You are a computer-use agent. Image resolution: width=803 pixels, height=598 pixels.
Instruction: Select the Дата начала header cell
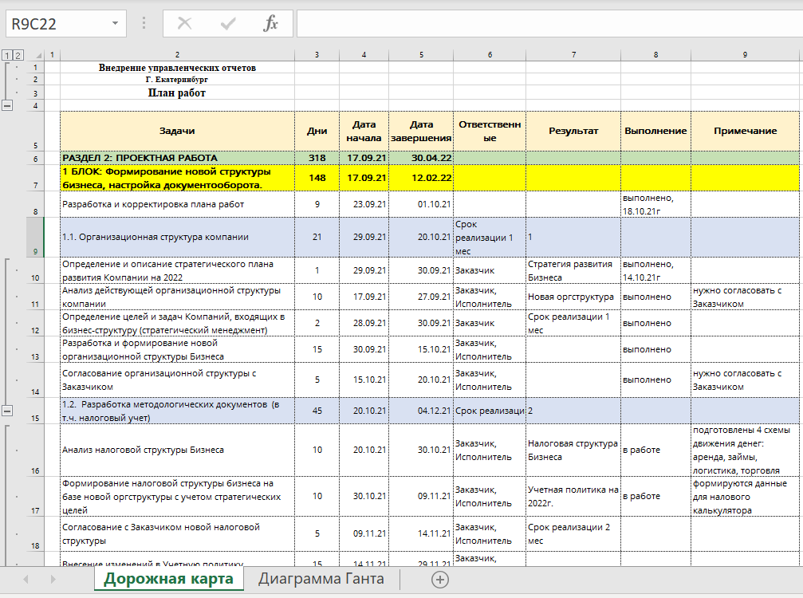pos(364,131)
